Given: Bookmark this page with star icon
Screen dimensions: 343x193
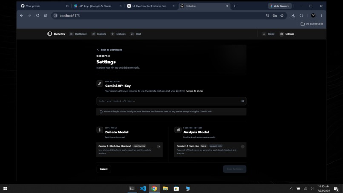Looking at the screenshot, I should click(282, 16).
